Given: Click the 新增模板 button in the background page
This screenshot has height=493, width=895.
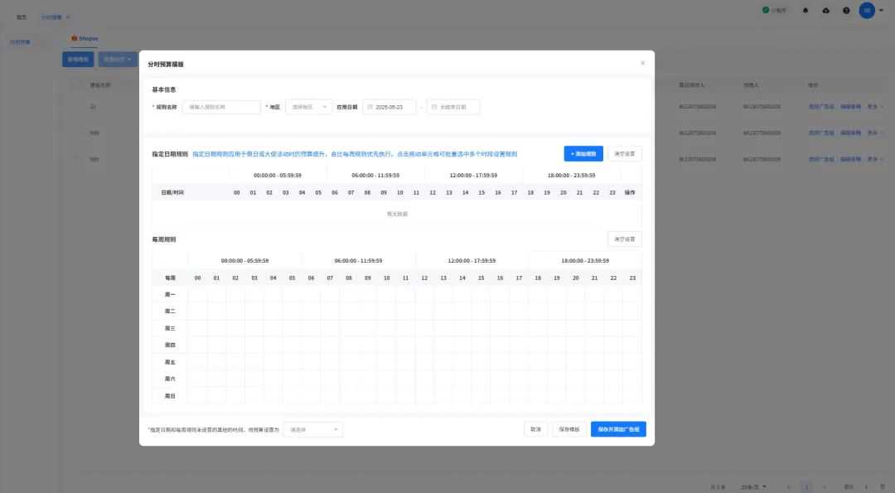Looking at the screenshot, I should [78, 60].
